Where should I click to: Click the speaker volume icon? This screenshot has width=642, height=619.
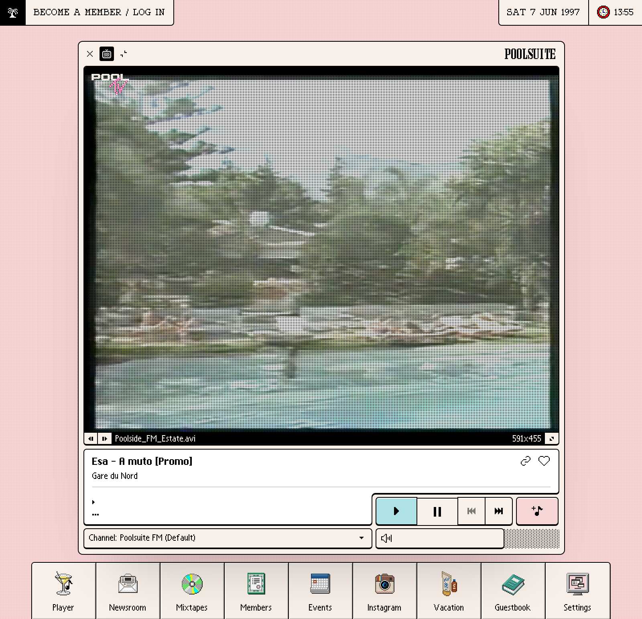[386, 538]
